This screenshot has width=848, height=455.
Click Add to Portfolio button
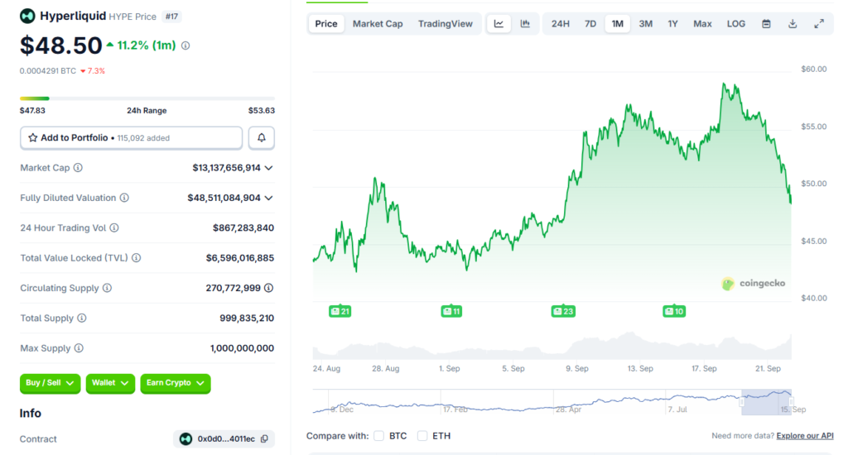131,138
